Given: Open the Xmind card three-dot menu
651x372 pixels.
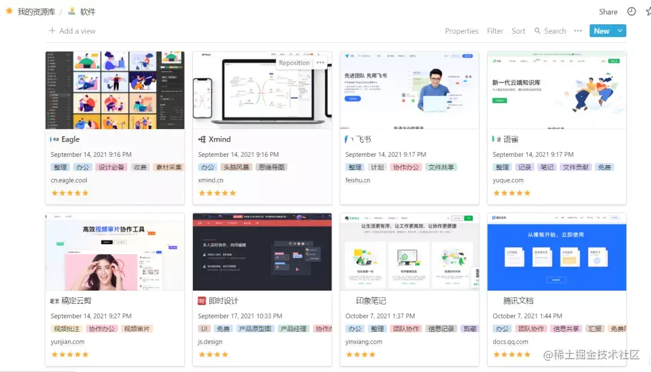Looking at the screenshot, I should 320,63.
